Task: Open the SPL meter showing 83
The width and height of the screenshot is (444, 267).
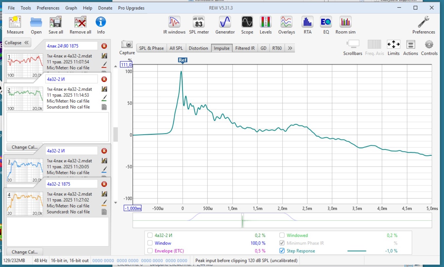Action: tap(199, 25)
